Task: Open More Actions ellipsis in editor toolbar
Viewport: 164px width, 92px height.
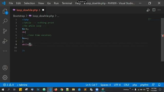Action: pos(159,10)
